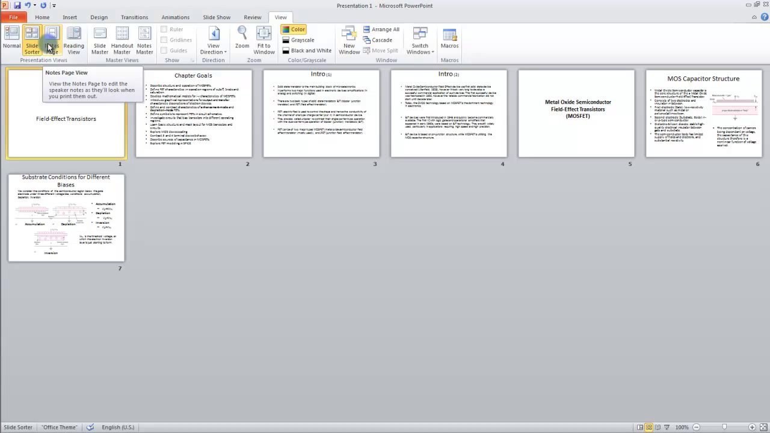Adjust the zoom slider handle
770x433 pixels.
pyautogui.click(x=724, y=427)
